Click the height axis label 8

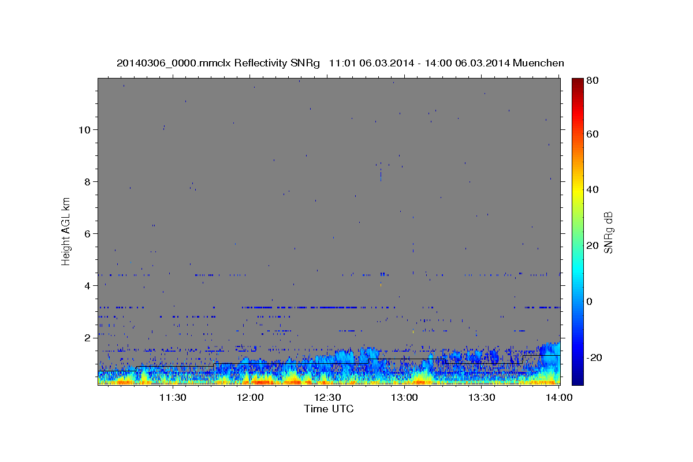click(87, 181)
